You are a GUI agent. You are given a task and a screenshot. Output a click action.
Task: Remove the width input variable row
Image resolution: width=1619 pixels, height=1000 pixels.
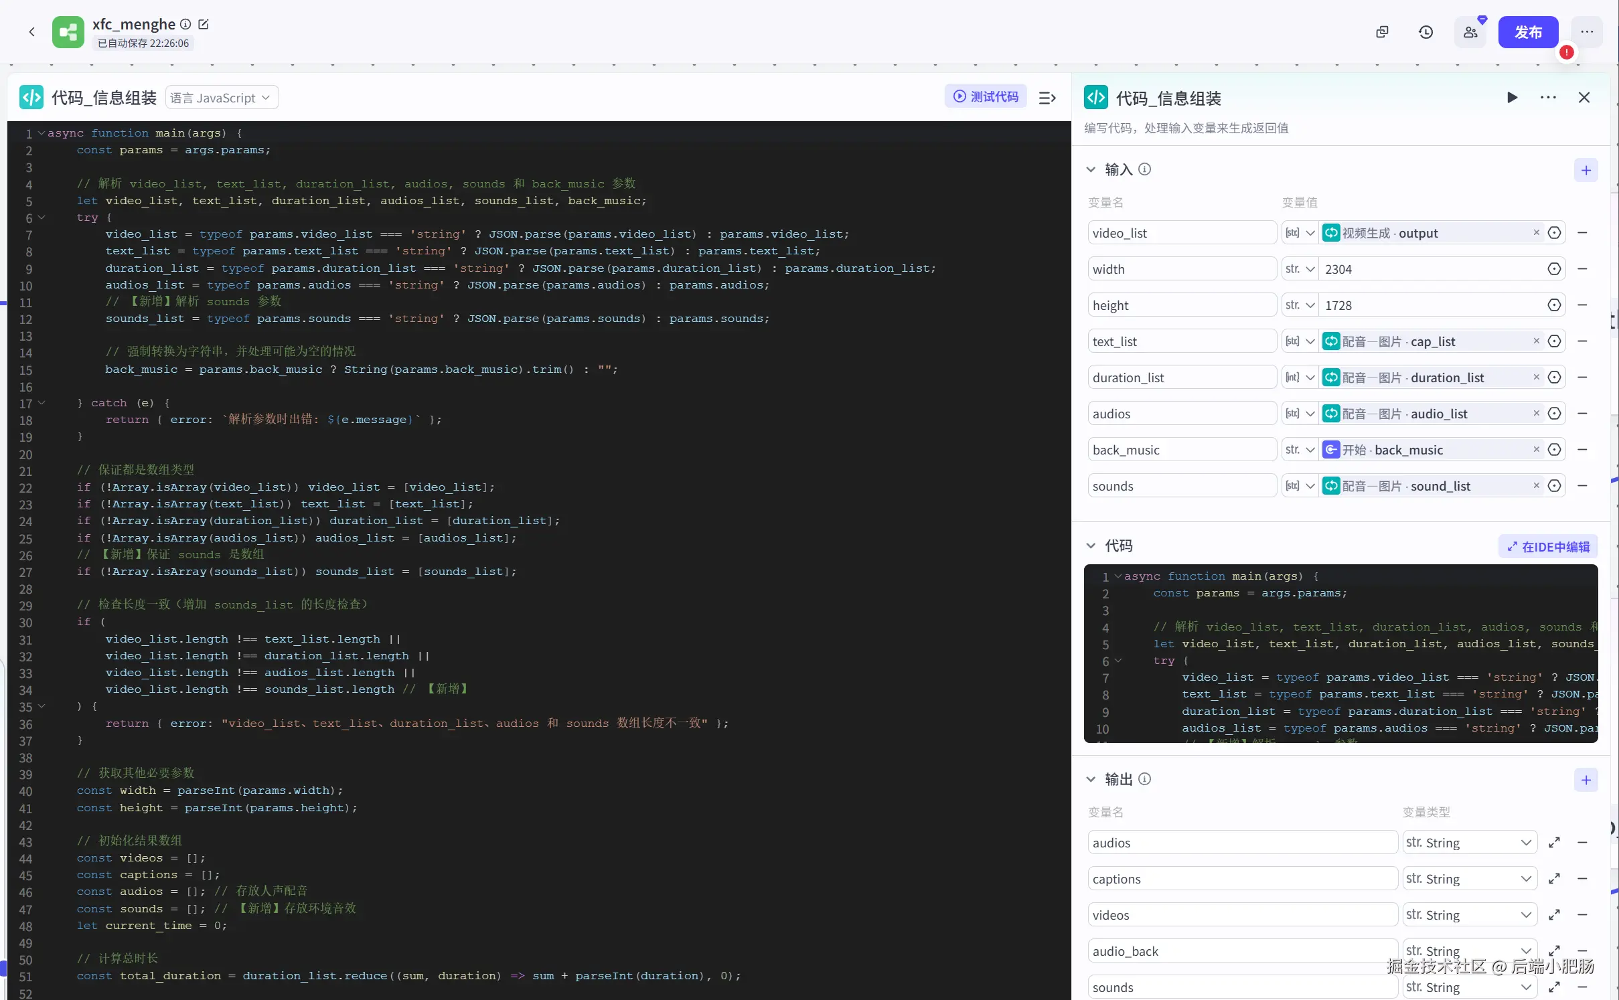click(x=1582, y=269)
